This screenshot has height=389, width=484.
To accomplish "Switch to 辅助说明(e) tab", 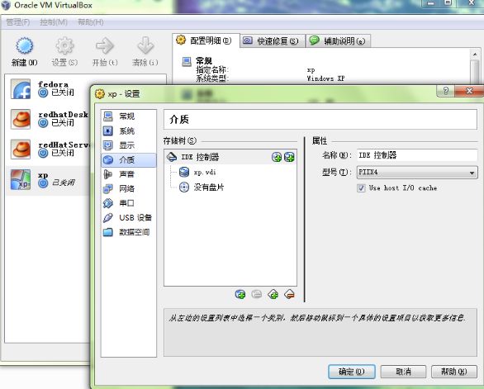I will click(x=338, y=40).
